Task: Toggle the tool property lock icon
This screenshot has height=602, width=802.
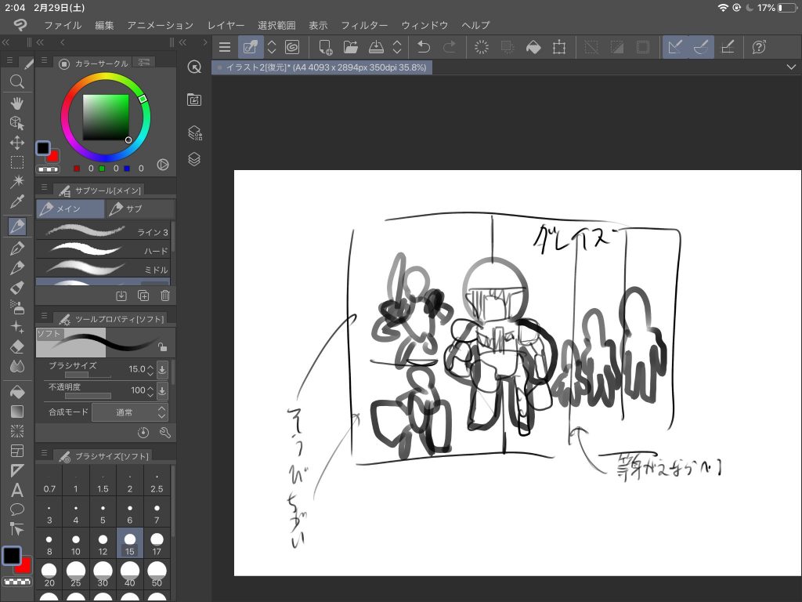Action: tap(162, 347)
